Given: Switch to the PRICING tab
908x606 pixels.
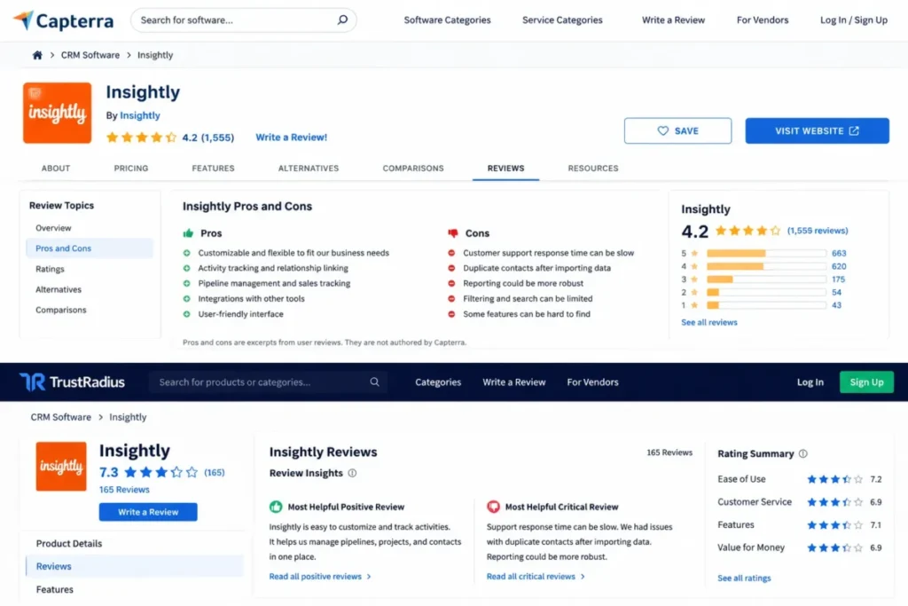Looking at the screenshot, I should [x=131, y=169].
